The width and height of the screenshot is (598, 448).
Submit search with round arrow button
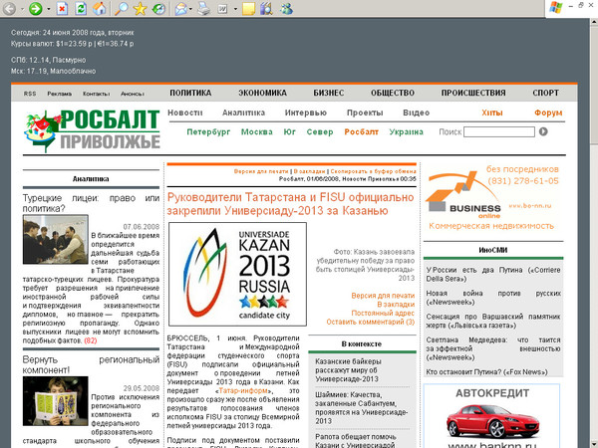click(x=546, y=131)
